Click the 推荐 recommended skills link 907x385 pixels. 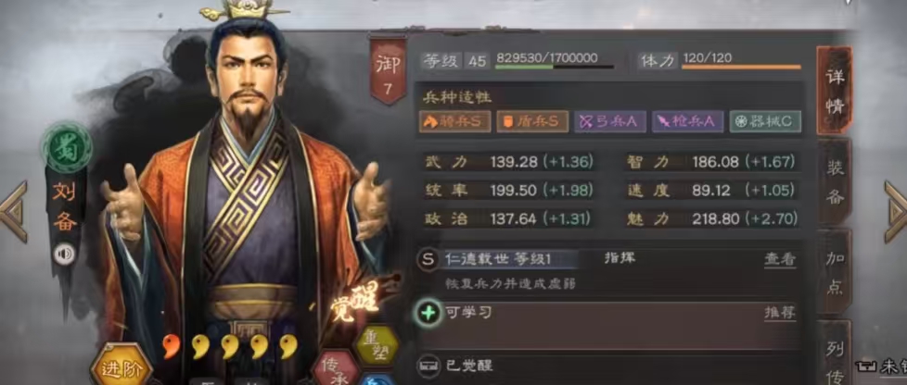coord(779,314)
